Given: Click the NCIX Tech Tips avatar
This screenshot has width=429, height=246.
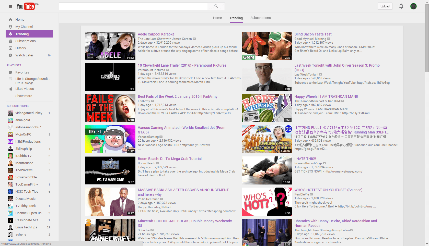Looking at the screenshot, I should pos(10,192).
